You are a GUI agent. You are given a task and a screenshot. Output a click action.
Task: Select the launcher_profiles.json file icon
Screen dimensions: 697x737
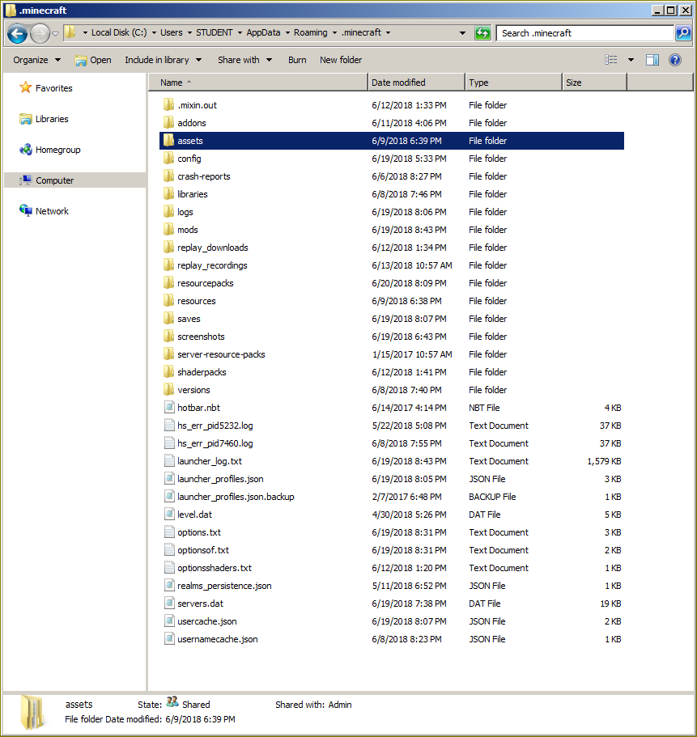tap(169, 478)
